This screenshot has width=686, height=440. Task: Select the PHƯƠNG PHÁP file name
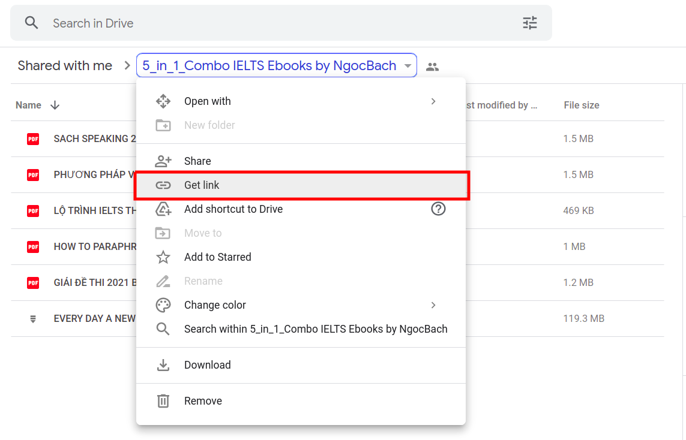point(94,175)
